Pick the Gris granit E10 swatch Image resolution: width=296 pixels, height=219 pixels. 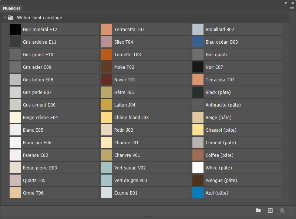15,54
